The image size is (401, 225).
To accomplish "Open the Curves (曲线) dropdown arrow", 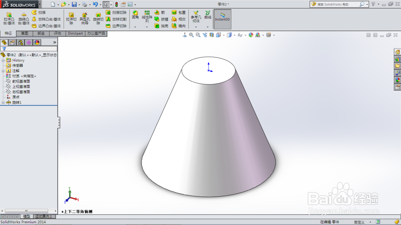I will pyautogui.click(x=208, y=27).
